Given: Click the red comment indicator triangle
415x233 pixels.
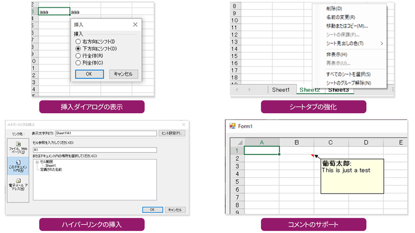Looking at the screenshot, I should tap(313, 156).
